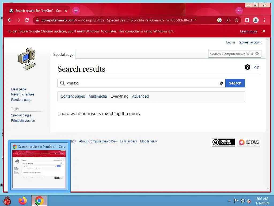Open Special pages link

(x=21, y=115)
